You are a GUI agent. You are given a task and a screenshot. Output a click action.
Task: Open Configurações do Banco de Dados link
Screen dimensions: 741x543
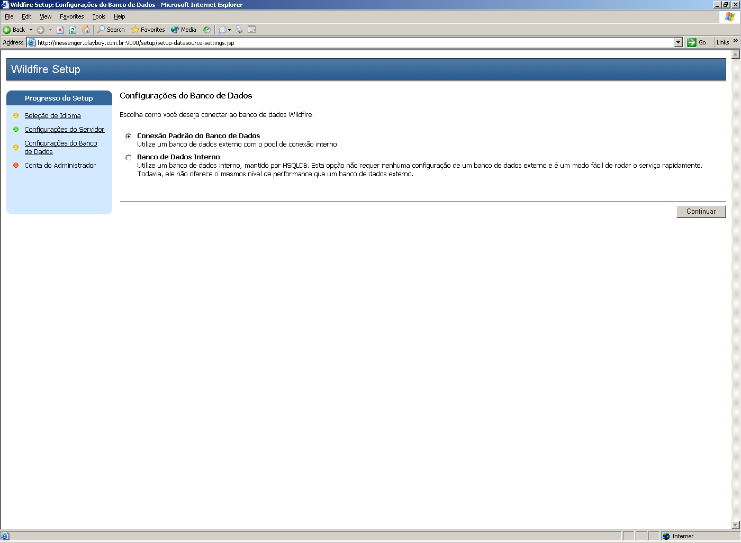point(60,147)
